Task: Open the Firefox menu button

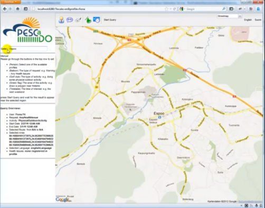Action: pyautogui.click(x=10, y=2)
